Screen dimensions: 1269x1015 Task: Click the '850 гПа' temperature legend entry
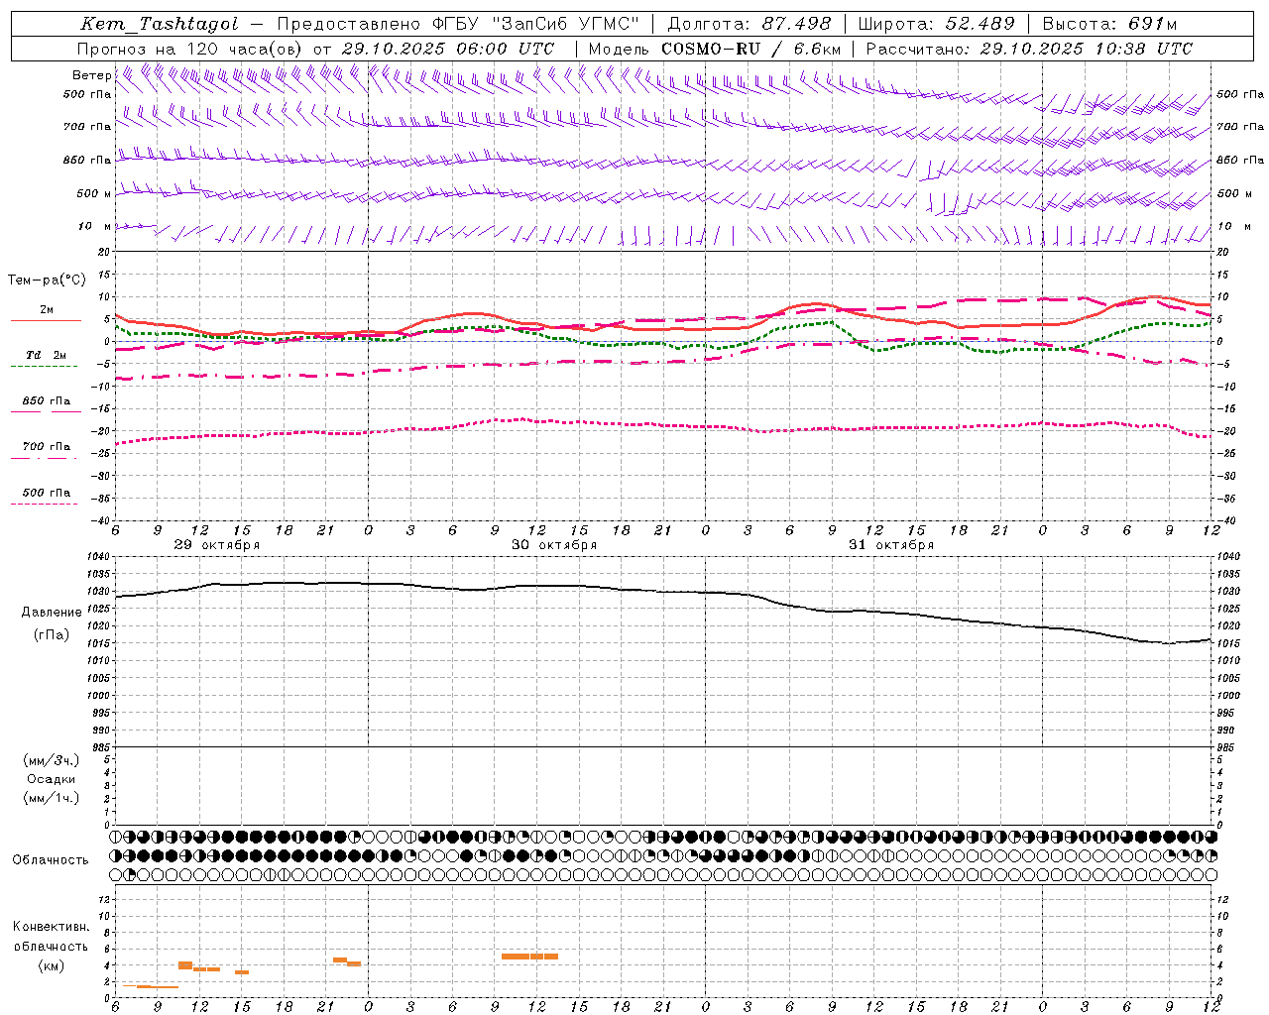click(x=47, y=401)
